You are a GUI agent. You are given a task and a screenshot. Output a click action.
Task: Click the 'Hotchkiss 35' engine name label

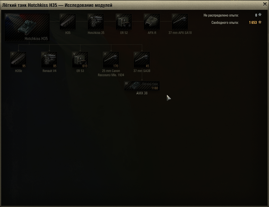(x=96, y=33)
